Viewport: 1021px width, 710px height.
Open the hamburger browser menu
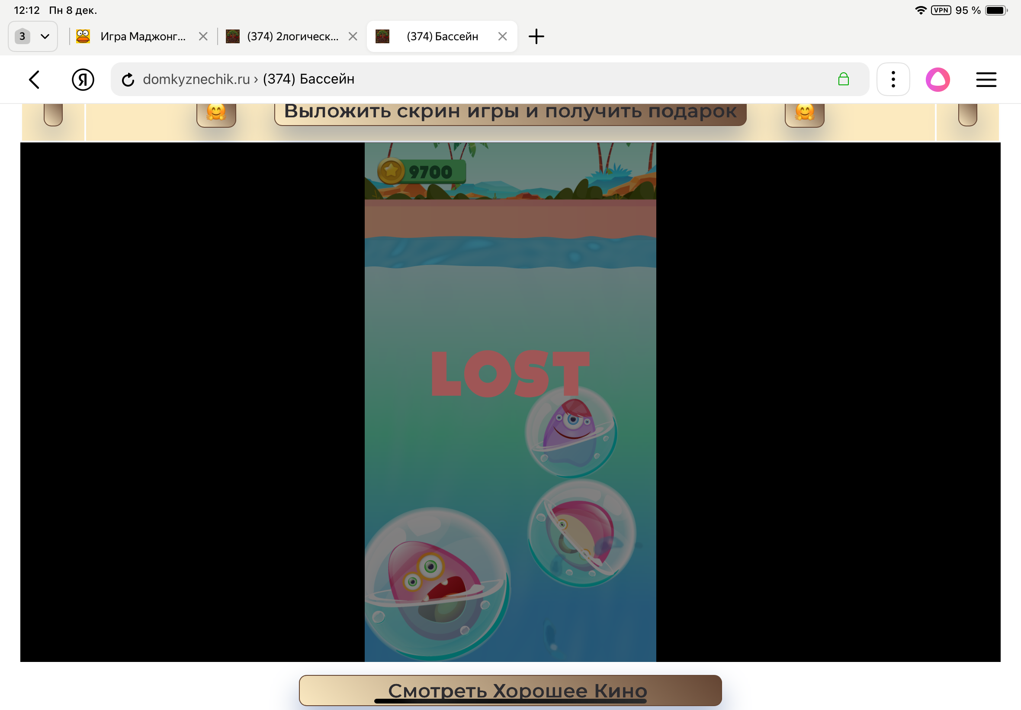pyautogui.click(x=986, y=80)
